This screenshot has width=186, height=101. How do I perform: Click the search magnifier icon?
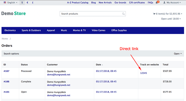123,14
